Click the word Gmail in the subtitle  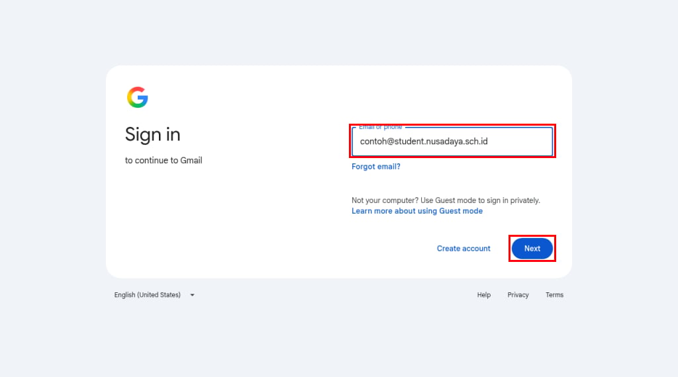pos(191,160)
